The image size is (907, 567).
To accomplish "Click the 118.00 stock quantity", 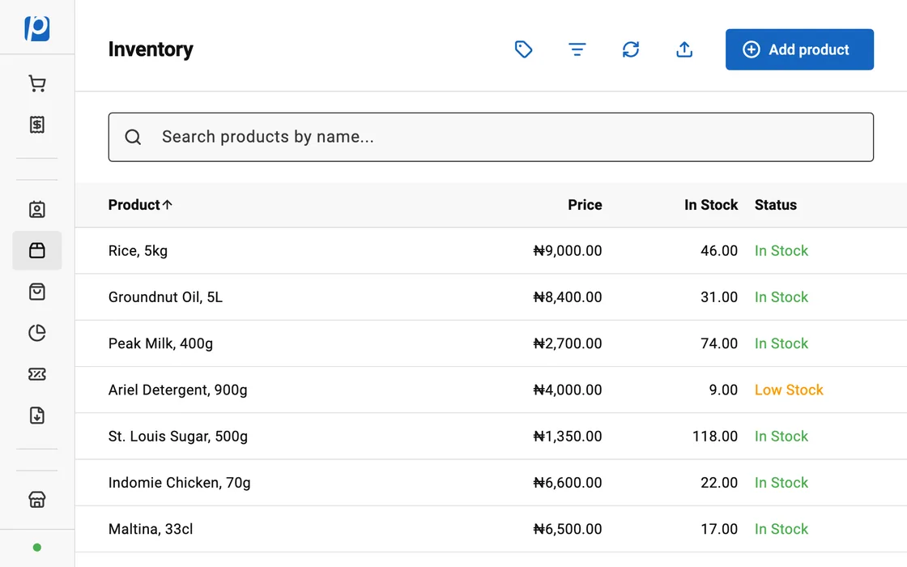I will [715, 437].
